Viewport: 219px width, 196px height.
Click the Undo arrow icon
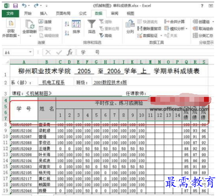(x=24, y=6)
